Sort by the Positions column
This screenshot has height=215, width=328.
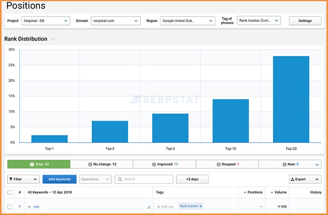coord(253,192)
